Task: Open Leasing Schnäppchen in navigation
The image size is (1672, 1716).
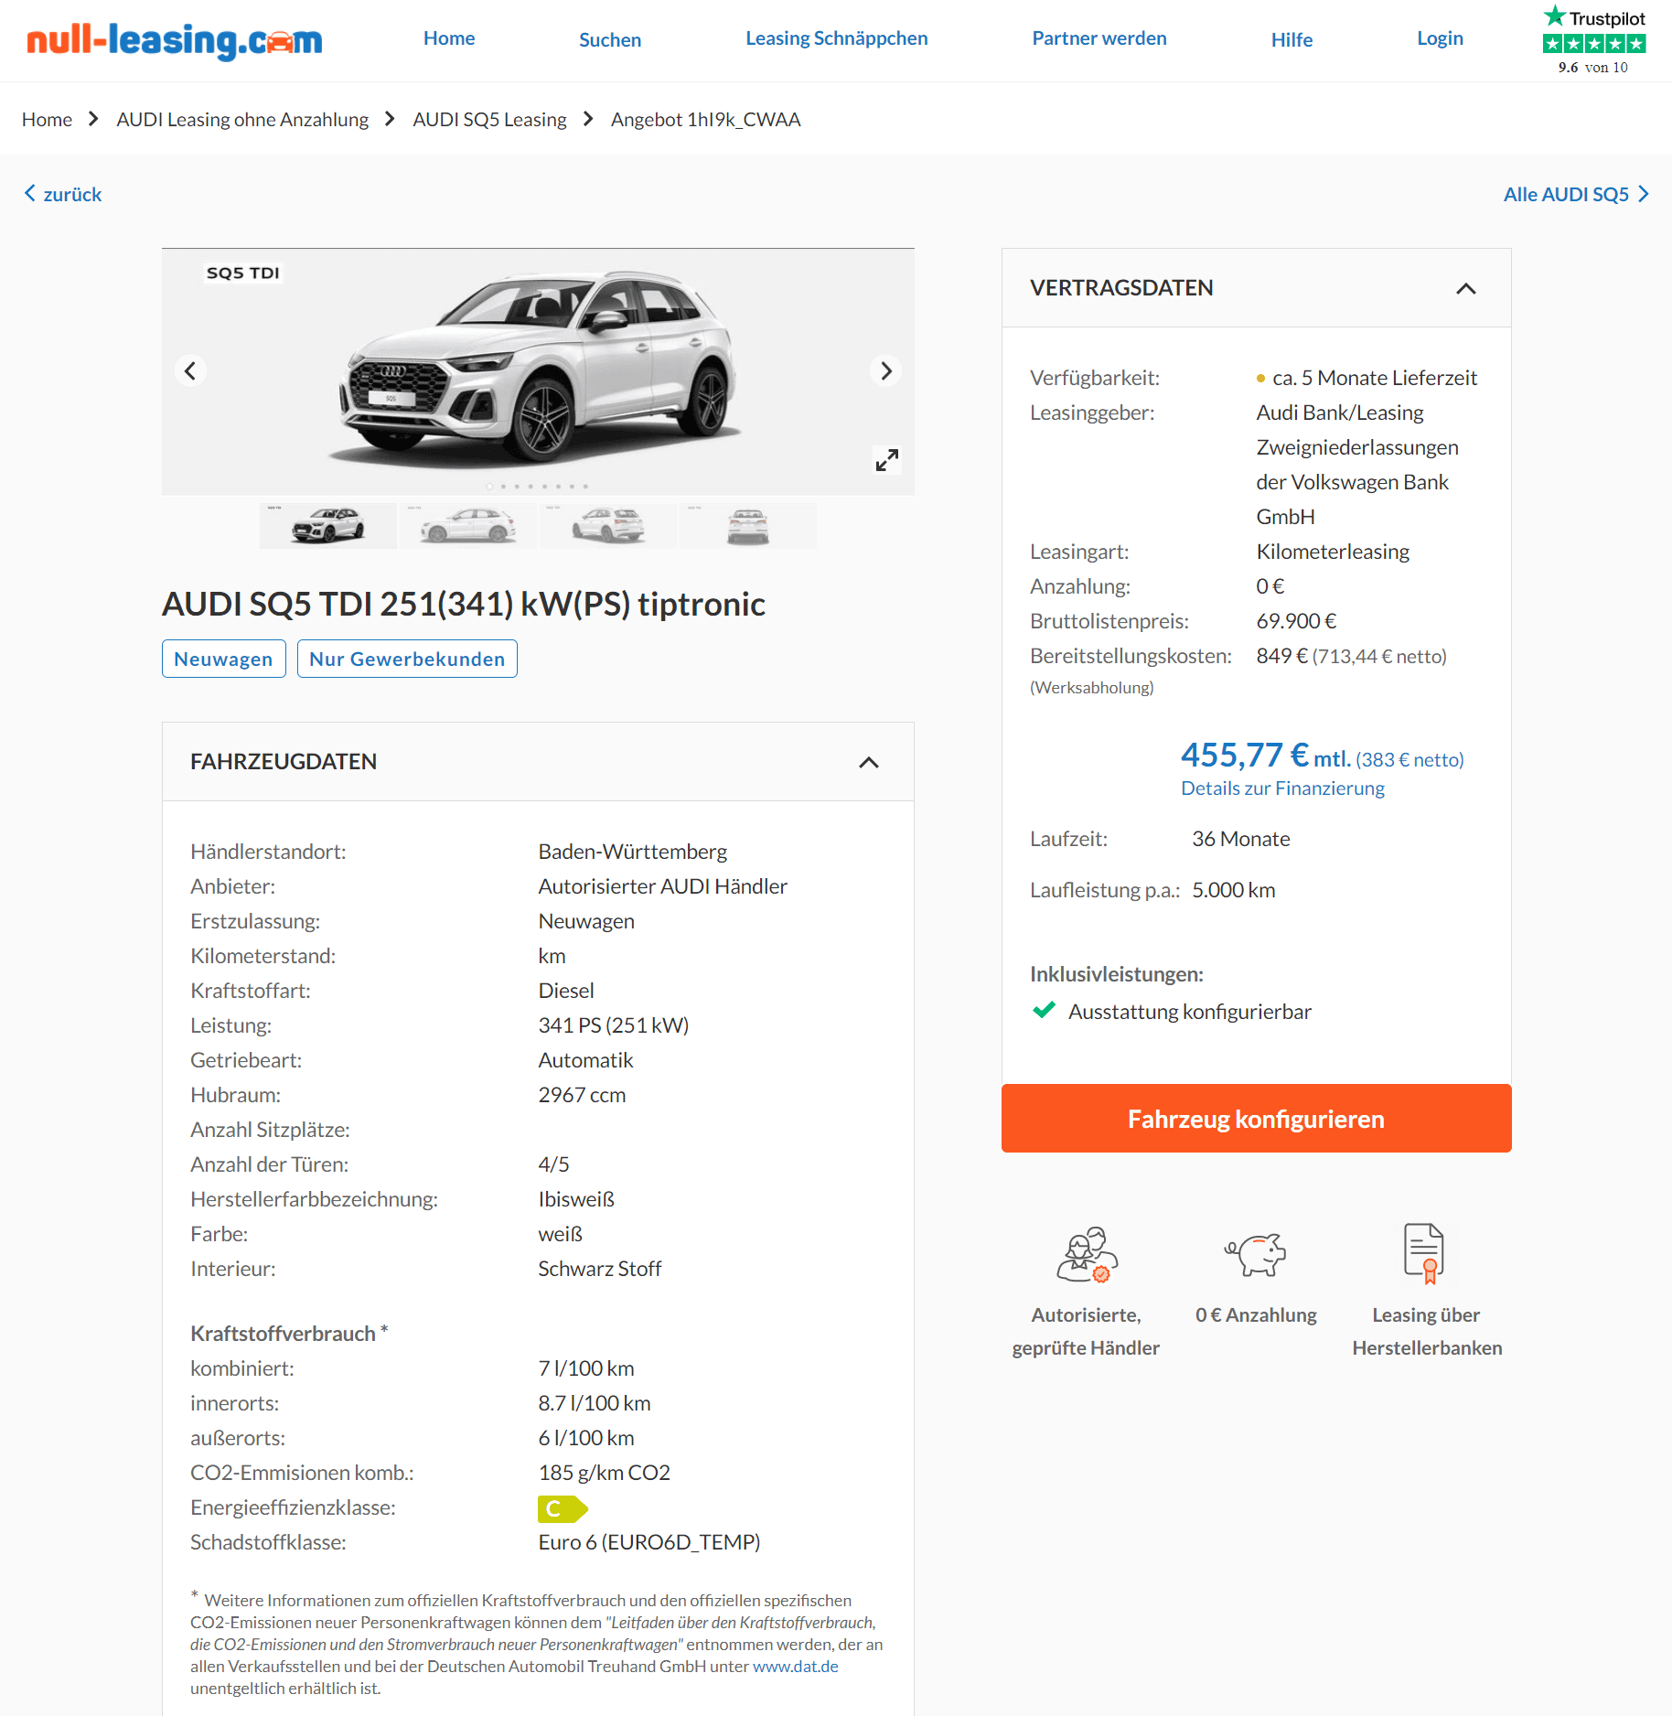Action: (x=836, y=38)
